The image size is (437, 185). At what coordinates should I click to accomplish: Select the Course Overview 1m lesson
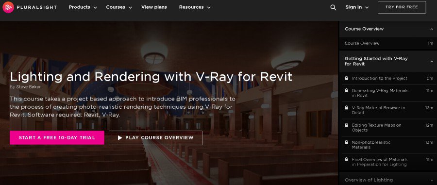tap(388, 43)
